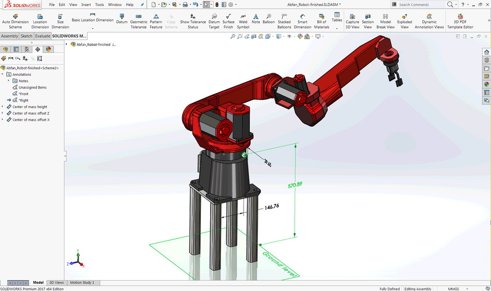This screenshot has height=291, width=491.
Task: Open the Bill of Materials tool
Action: click(322, 21)
